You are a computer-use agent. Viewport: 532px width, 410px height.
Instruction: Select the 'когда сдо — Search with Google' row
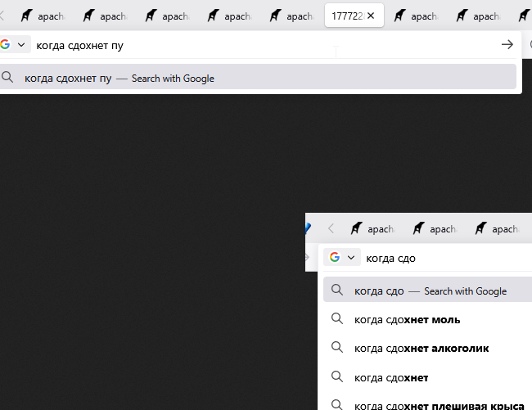[430, 291]
